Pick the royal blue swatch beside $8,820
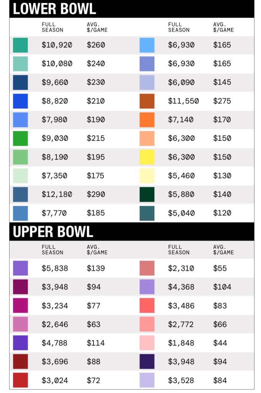The image size is (261, 393). 20,101
